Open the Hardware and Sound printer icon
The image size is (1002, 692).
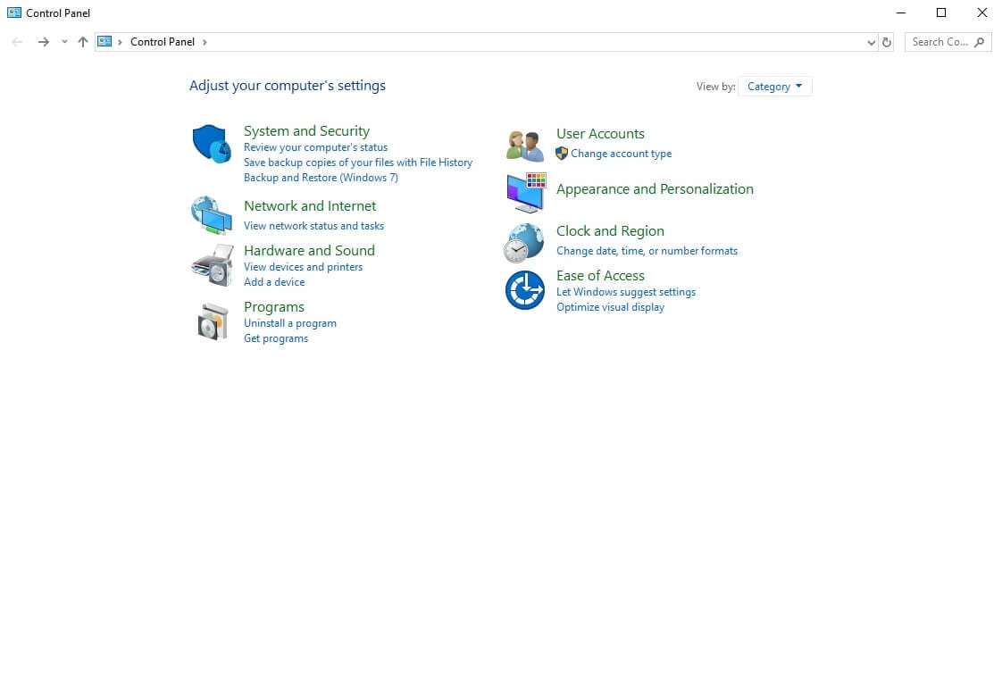[213, 265]
